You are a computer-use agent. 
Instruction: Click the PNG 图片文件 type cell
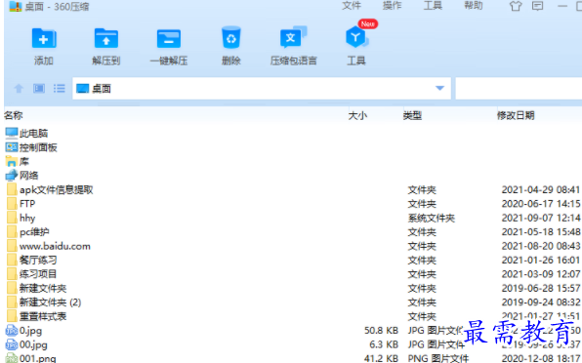(438, 358)
